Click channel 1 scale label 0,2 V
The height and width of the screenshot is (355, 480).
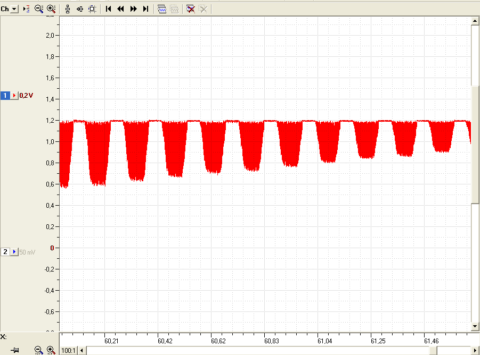point(26,96)
